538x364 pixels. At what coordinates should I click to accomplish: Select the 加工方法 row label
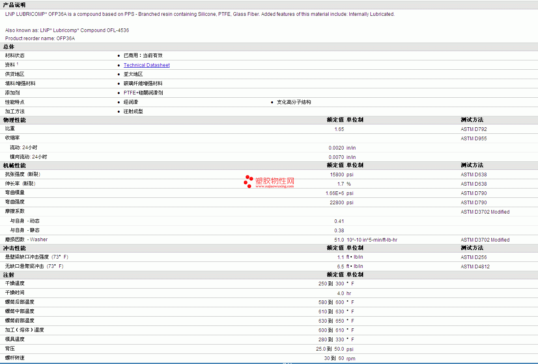(x=15, y=111)
